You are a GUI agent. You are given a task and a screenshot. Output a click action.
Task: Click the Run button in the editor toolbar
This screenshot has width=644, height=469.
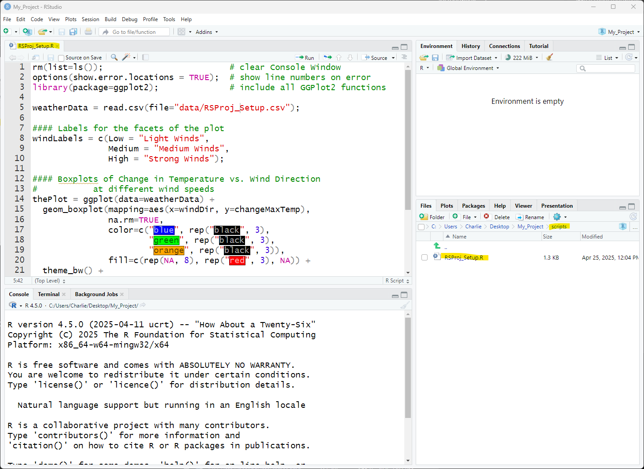[305, 58]
